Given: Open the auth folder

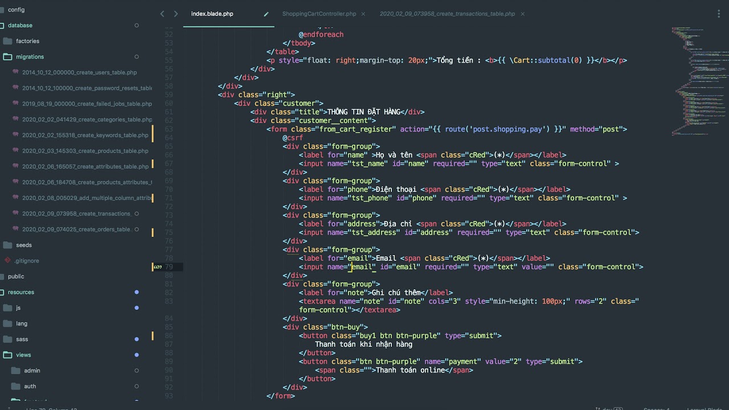Looking at the screenshot, I should (x=30, y=386).
